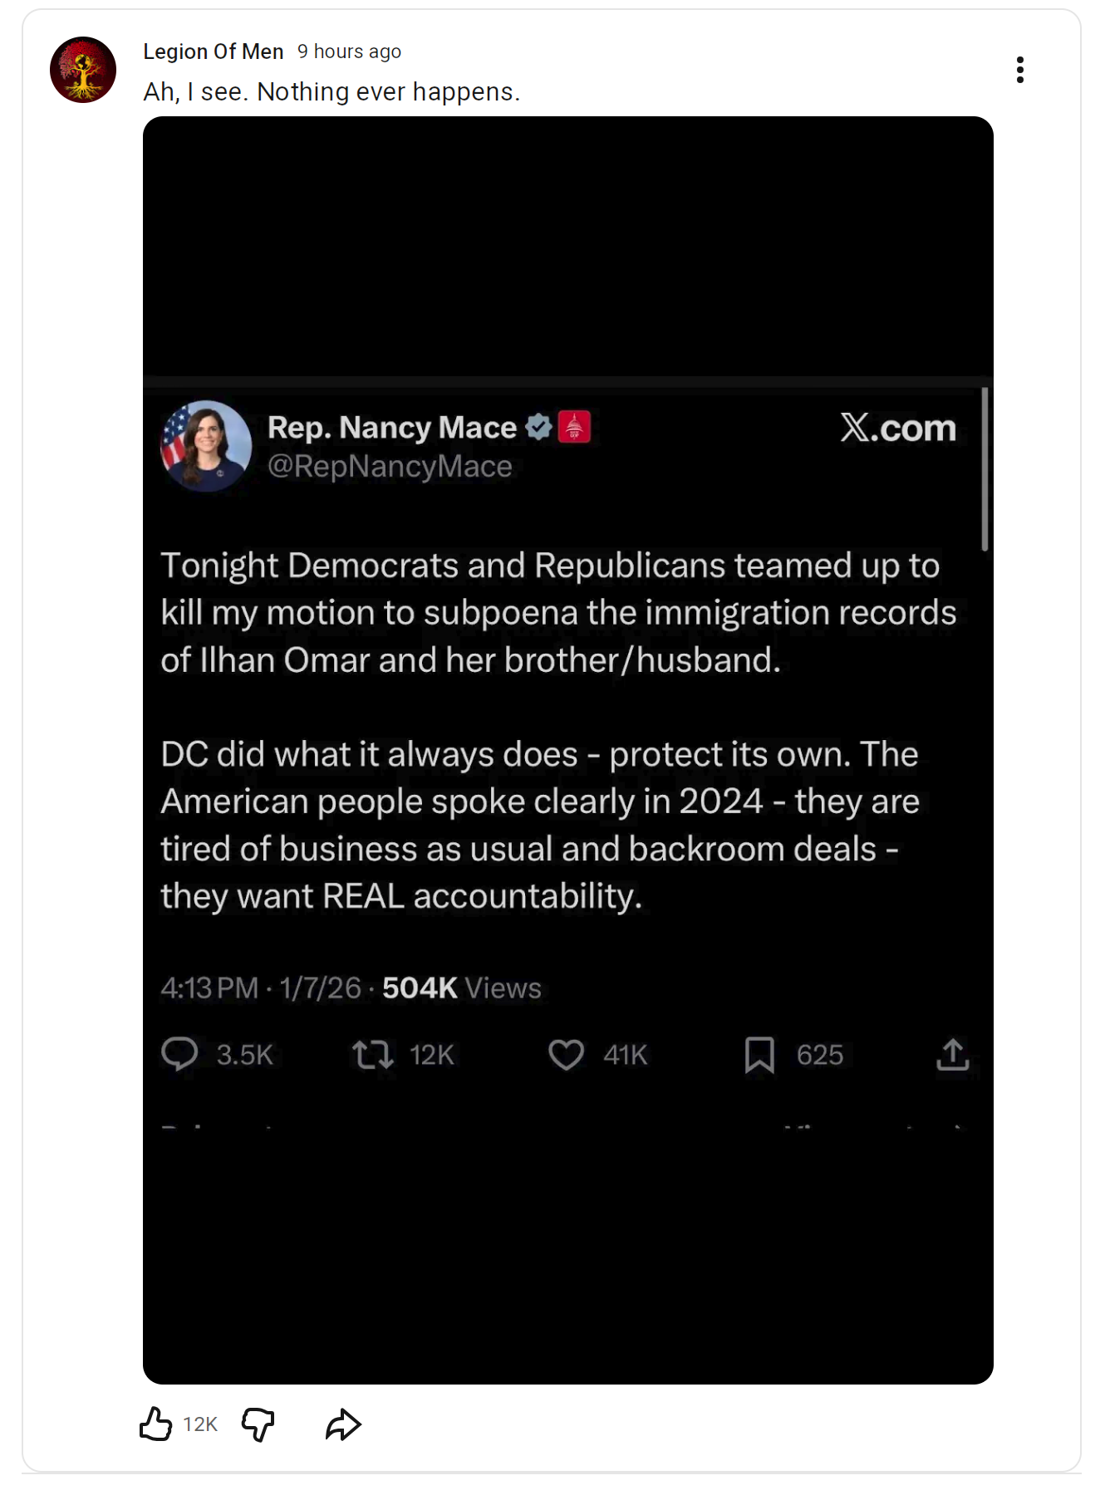1105x1495 pixels.
Task: Click the thumbs up like button
Action: pyautogui.click(x=156, y=1424)
